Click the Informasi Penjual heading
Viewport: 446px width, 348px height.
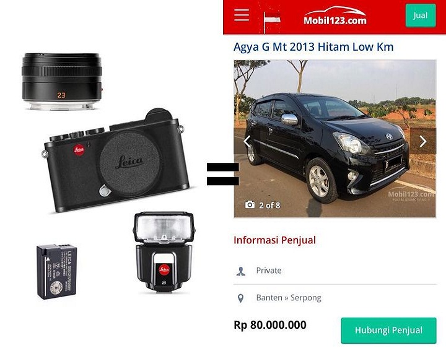tap(274, 240)
